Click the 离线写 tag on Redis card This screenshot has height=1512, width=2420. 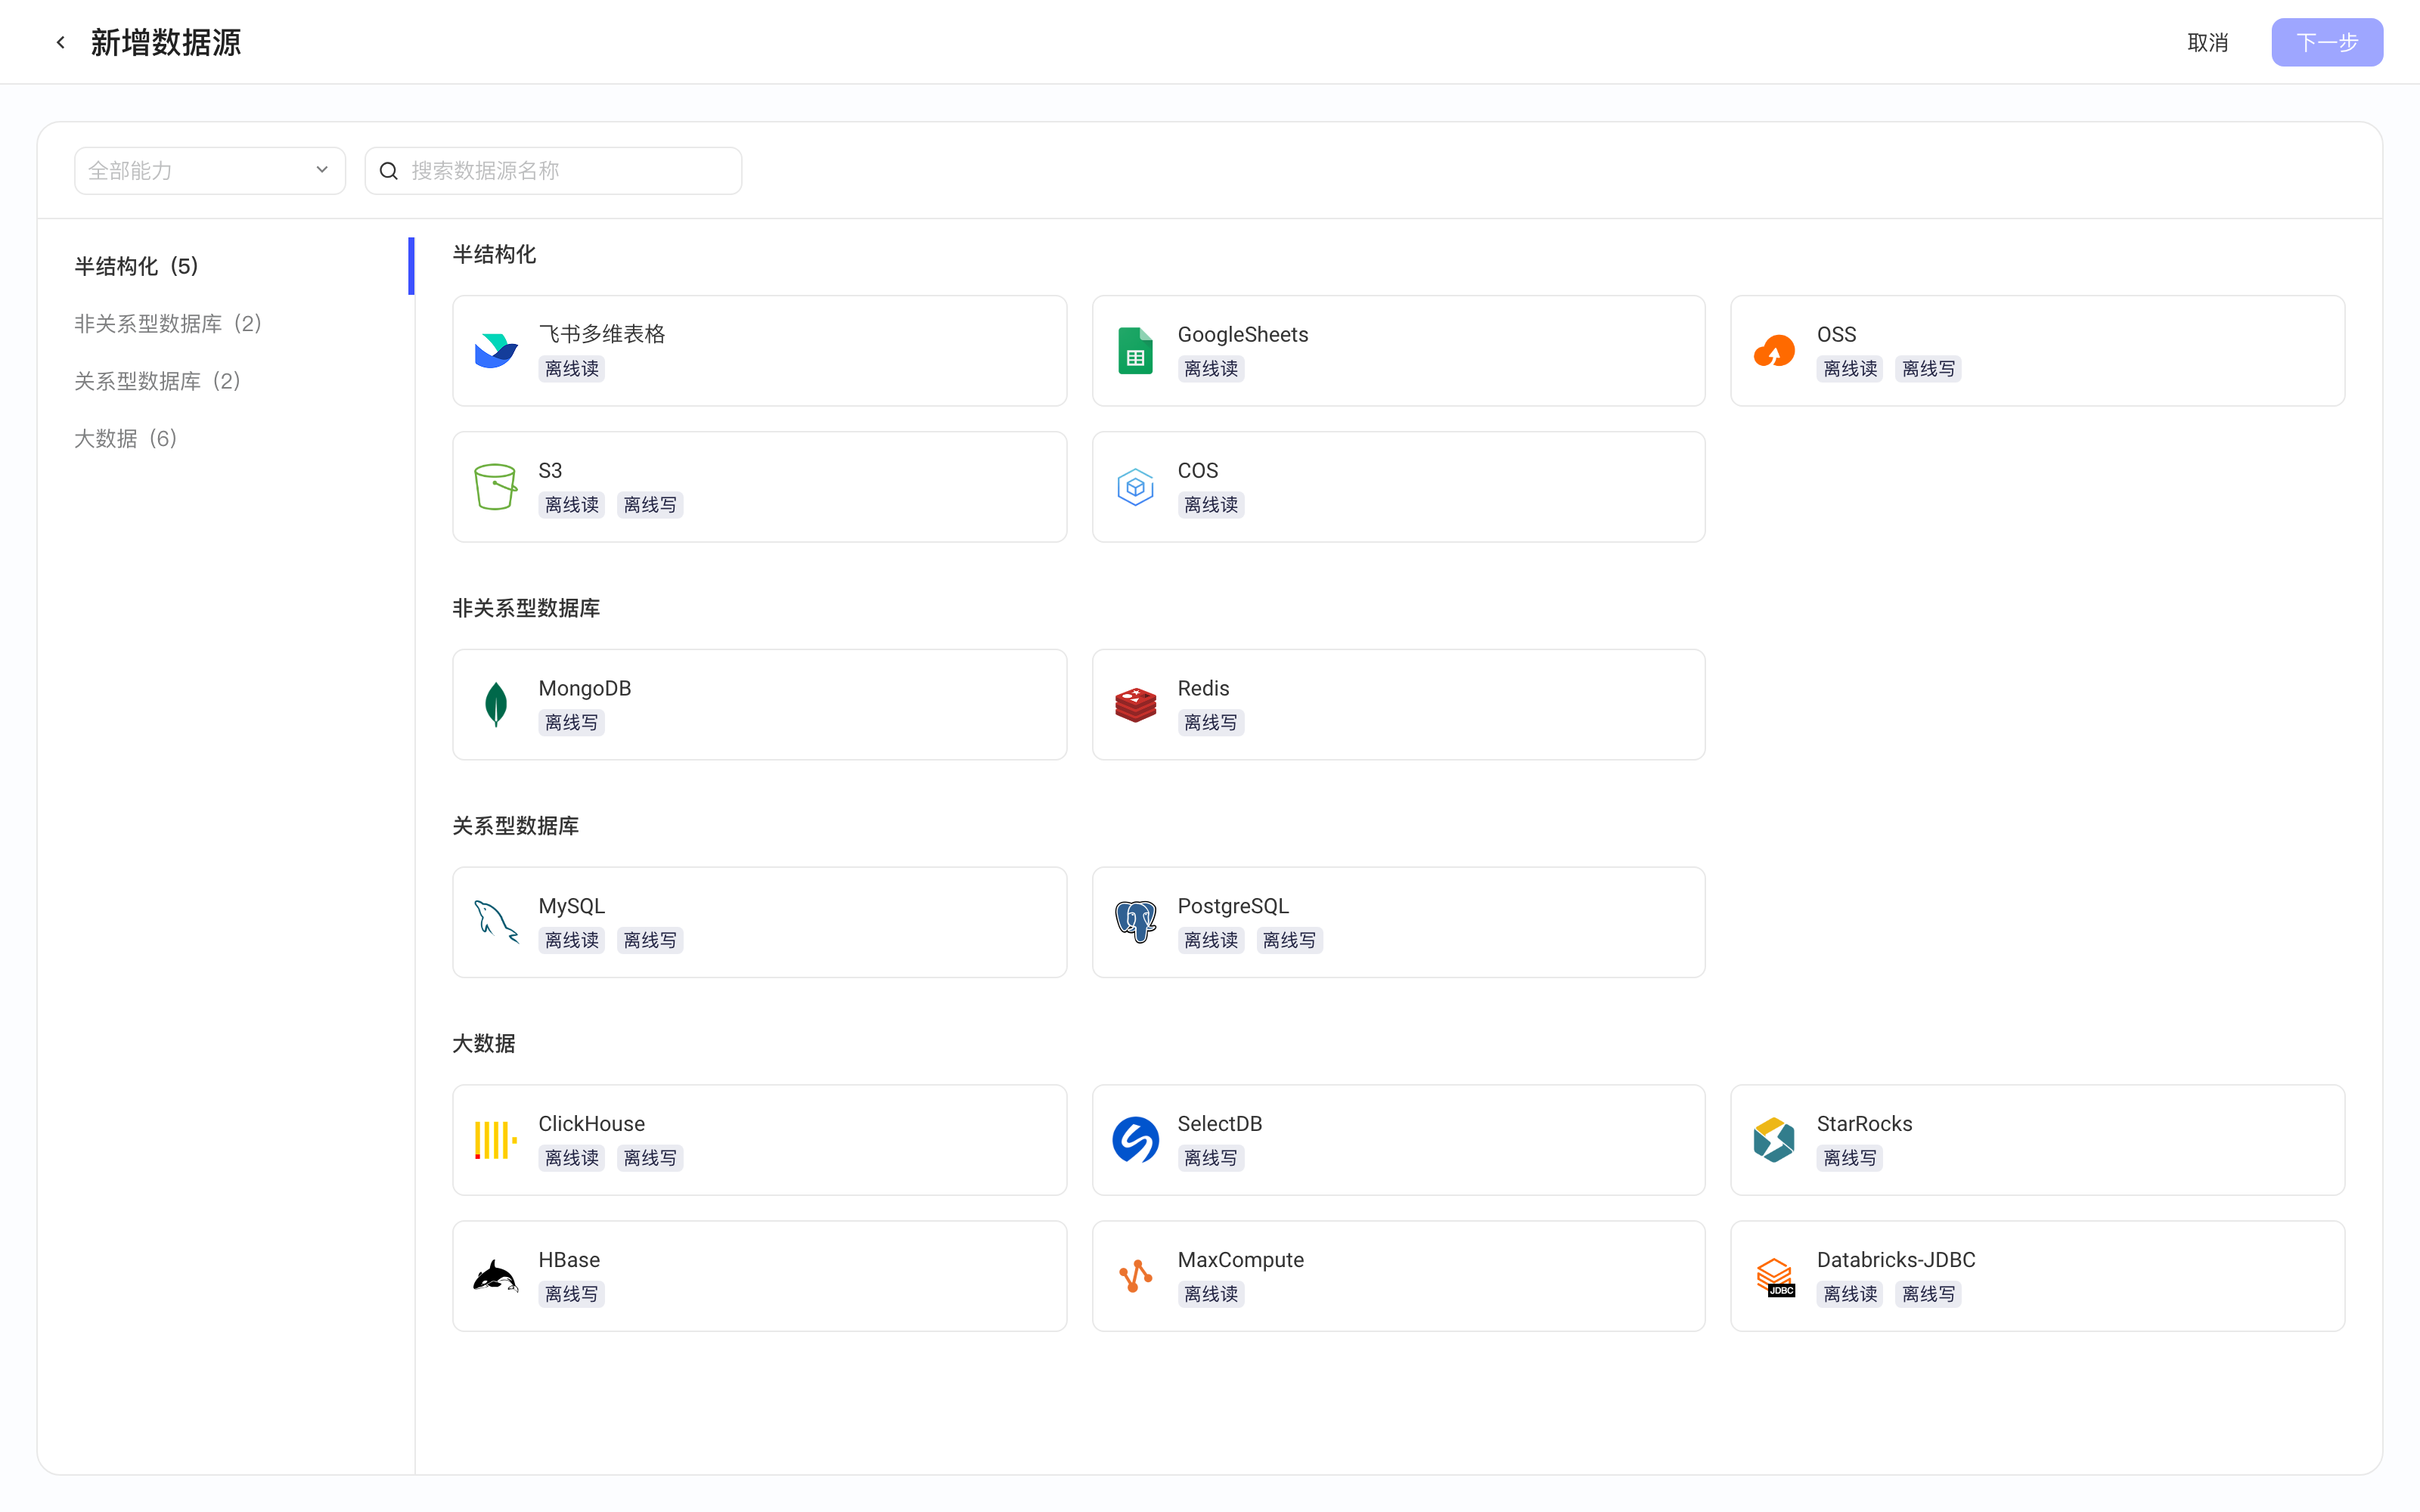pyautogui.click(x=1210, y=723)
